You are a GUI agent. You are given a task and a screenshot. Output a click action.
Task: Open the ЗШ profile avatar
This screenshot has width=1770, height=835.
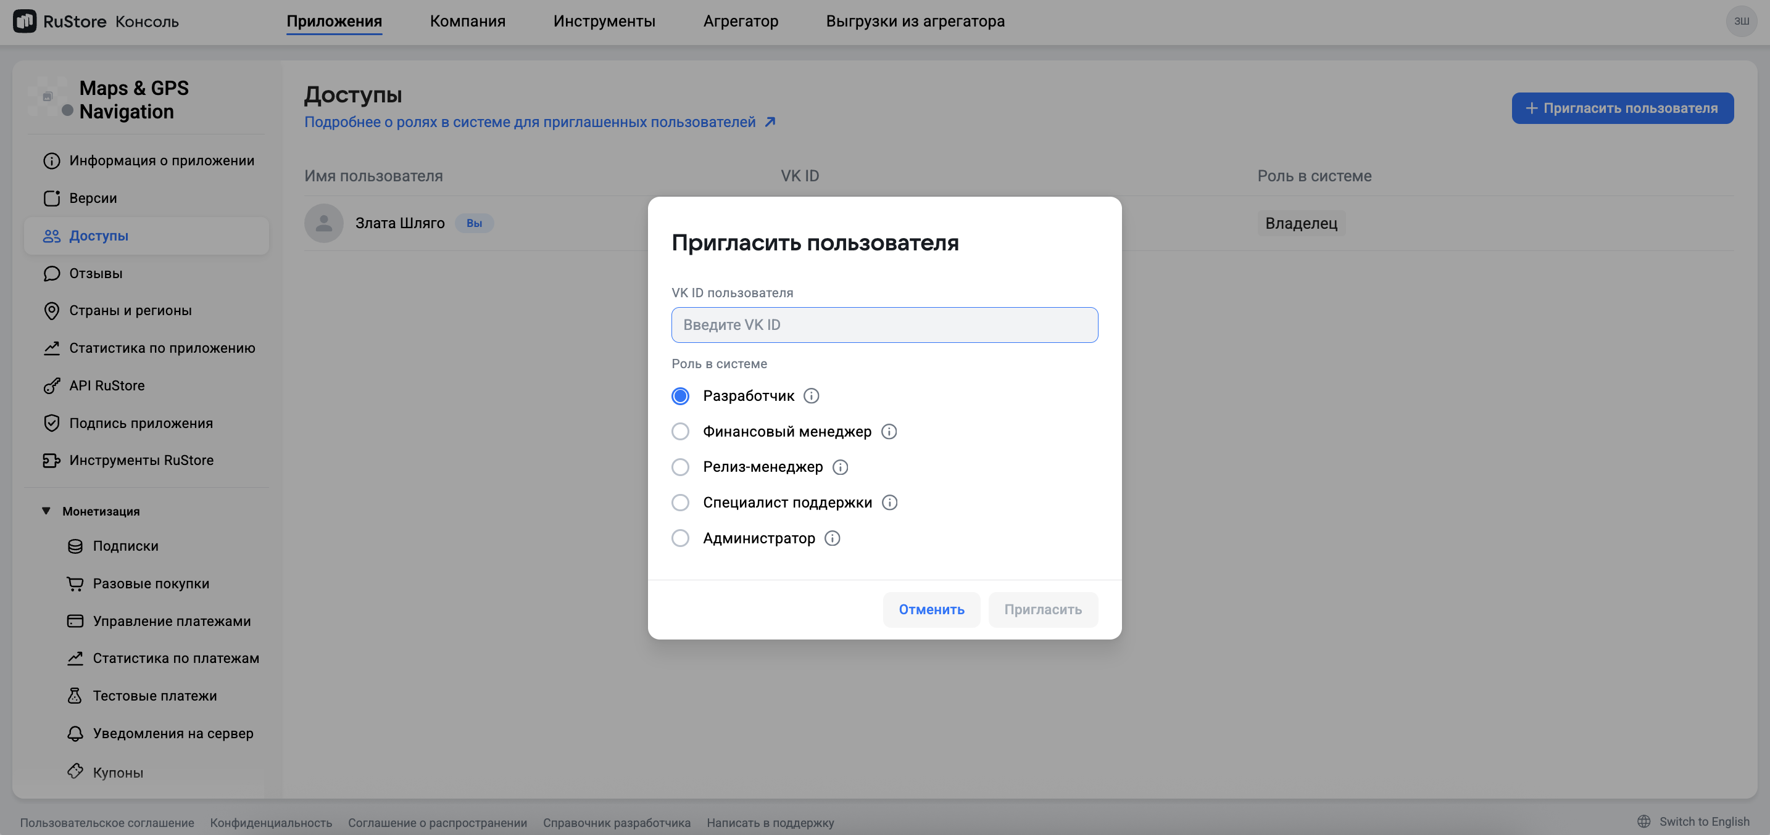click(1740, 22)
